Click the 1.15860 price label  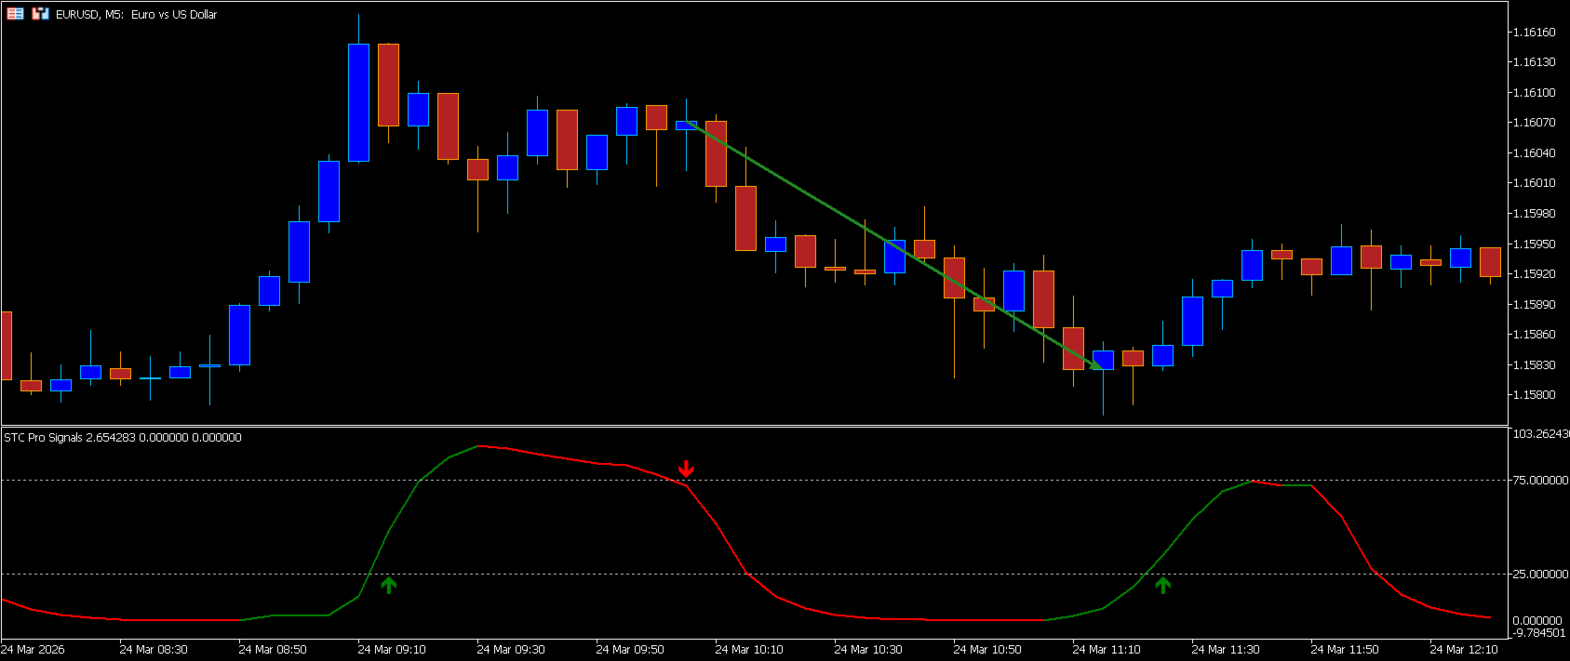(1534, 335)
